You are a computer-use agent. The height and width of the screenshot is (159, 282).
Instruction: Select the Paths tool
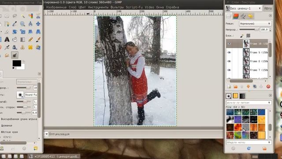[7, 24]
